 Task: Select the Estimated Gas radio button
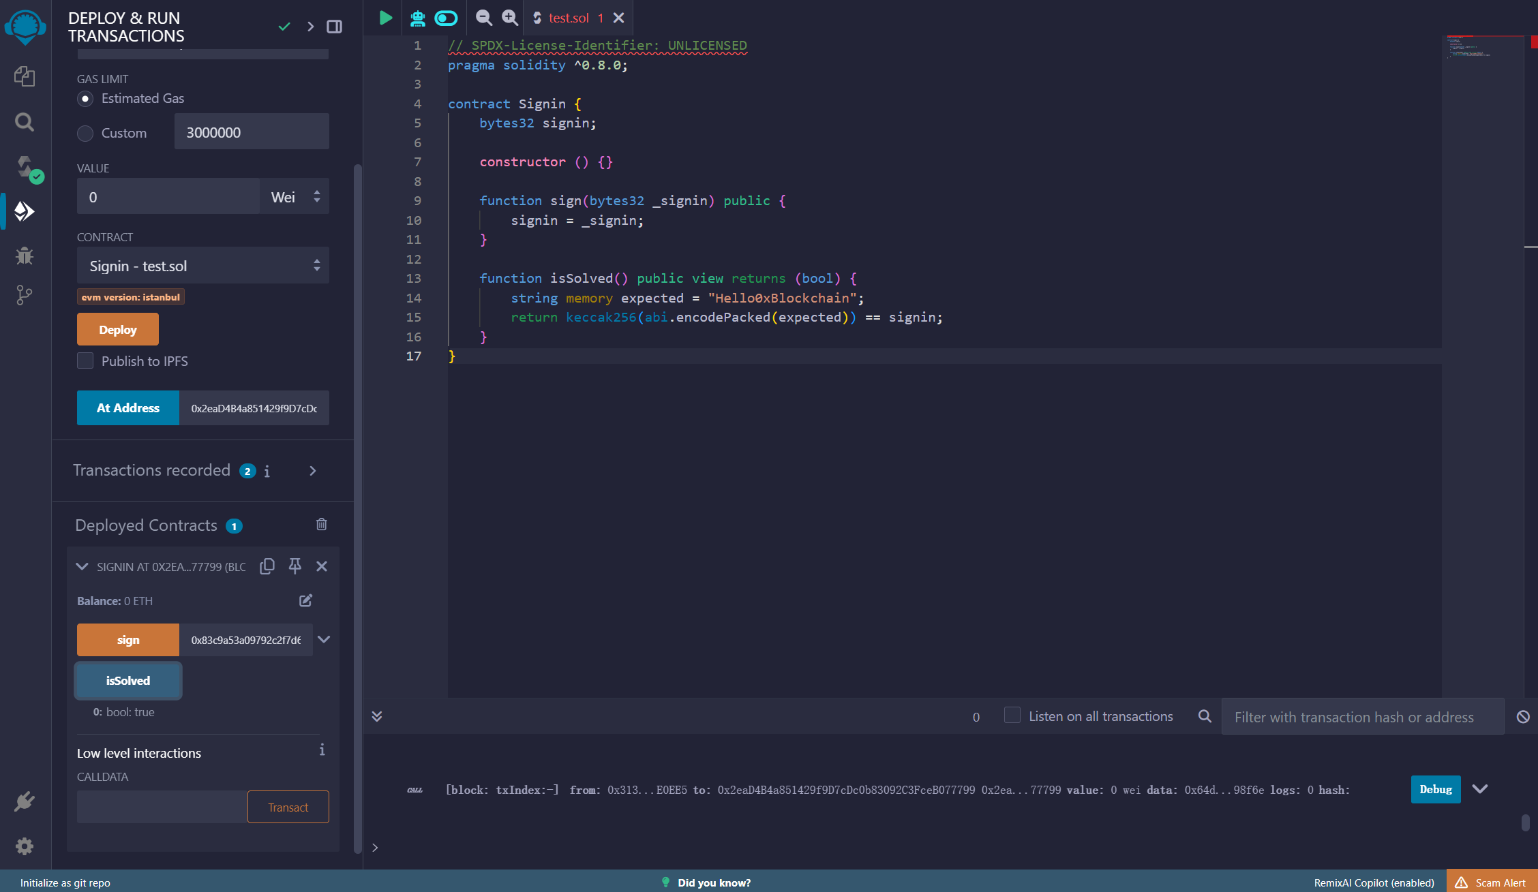(85, 99)
